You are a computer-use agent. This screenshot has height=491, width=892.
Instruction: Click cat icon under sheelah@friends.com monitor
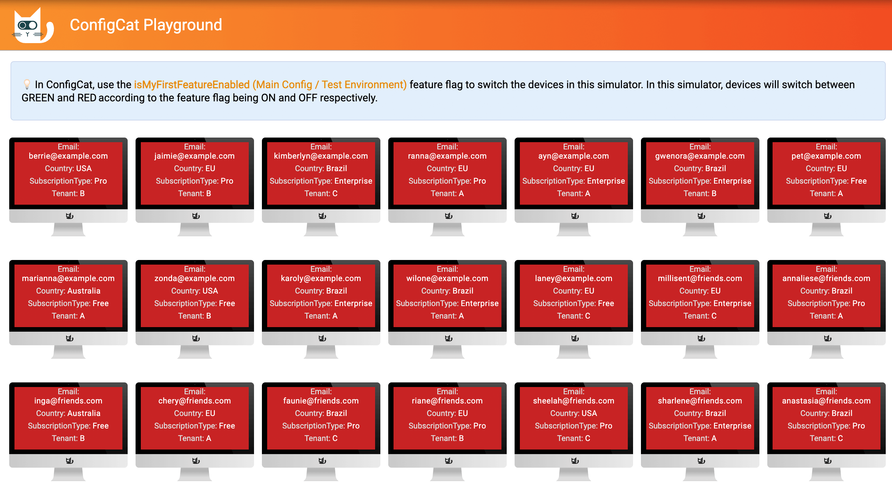point(575,461)
